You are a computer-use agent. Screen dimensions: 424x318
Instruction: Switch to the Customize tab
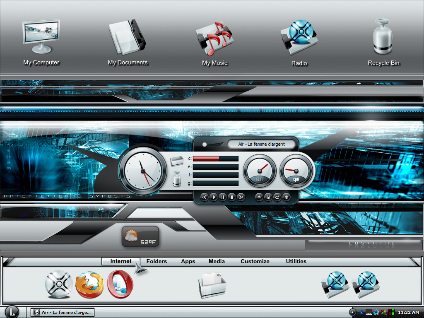255,261
